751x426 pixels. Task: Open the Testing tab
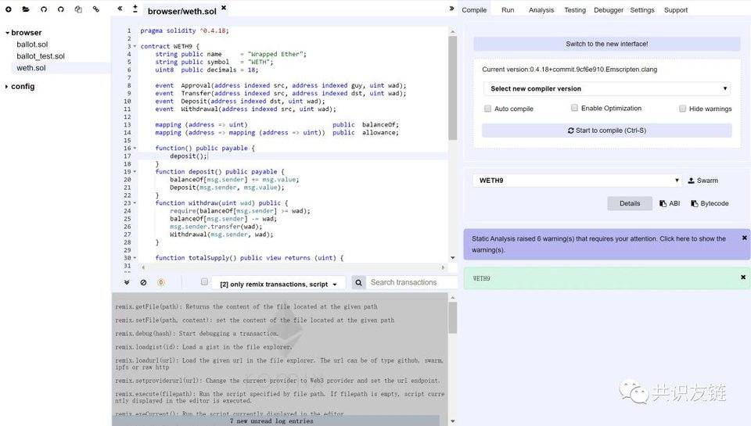click(575, 10)
